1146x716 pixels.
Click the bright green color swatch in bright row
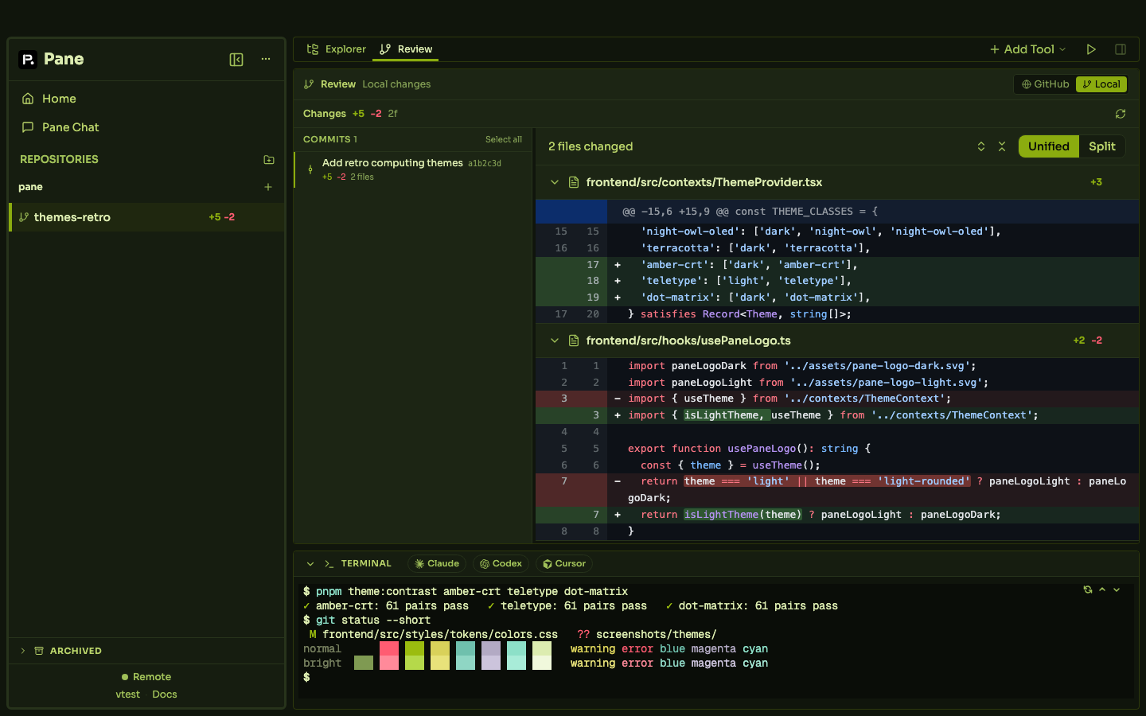(415, 663)
